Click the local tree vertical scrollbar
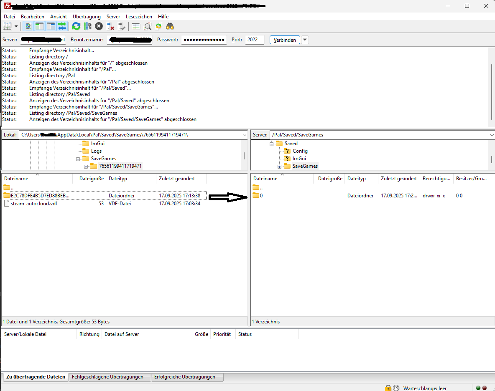Image resolution: width=495 pixels, height=391 pixels. point(244,155)
